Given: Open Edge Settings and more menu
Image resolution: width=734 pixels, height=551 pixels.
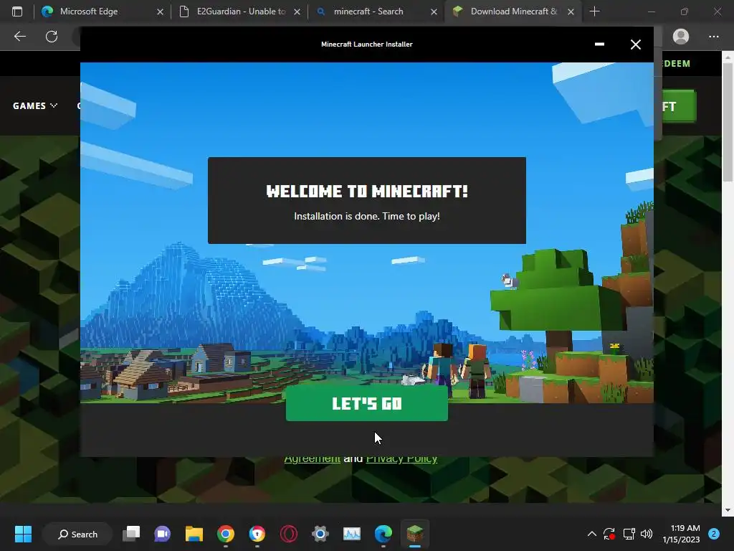Looking at the screenshot, I should click(x=713, y=36).
